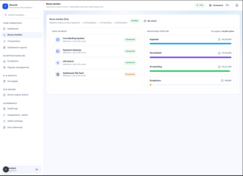Click the Exceptions sidebar icon
Viewport: 243px width, 176px height.
pos(4,61)
